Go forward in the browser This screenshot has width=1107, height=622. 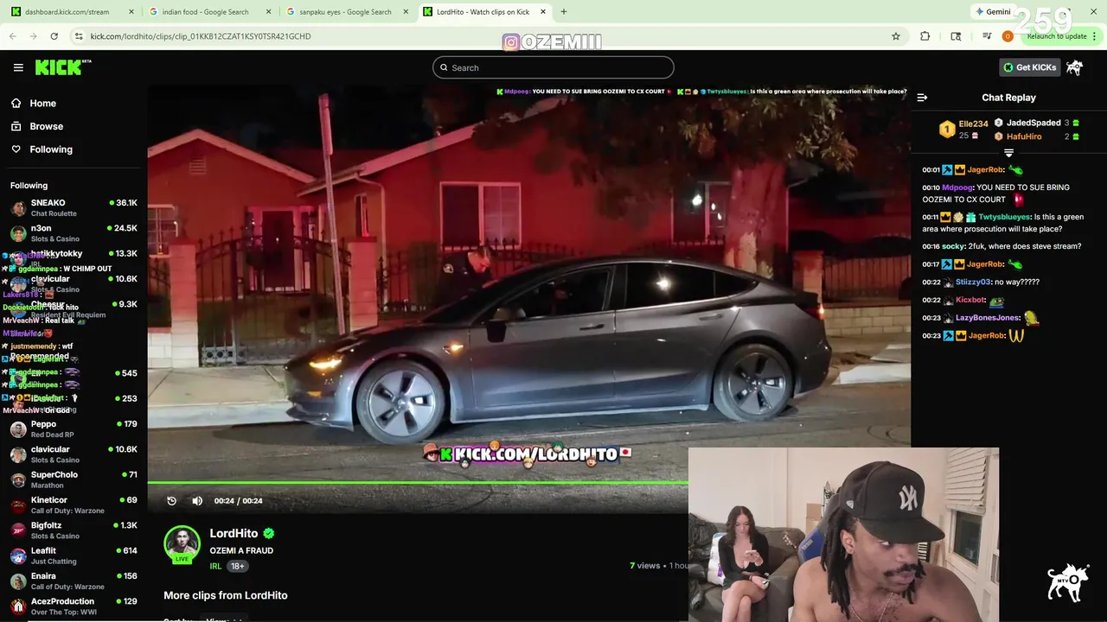point(34,36)
